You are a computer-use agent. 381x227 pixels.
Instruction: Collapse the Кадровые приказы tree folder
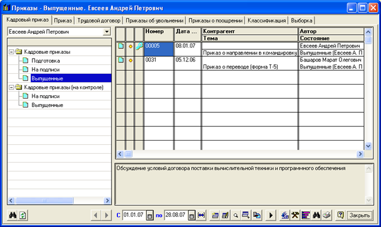[x=11, y=52]
